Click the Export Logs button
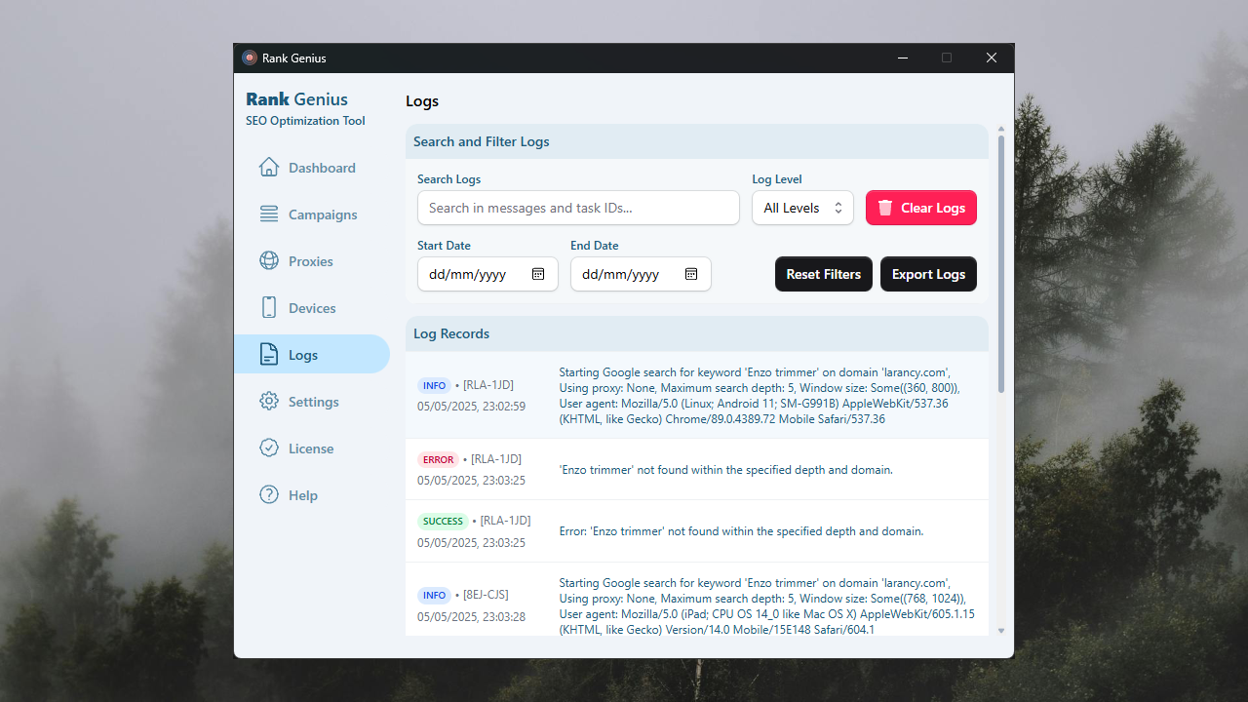The height and width of the screenshot is (702, 1248). [x=928, y=274]
